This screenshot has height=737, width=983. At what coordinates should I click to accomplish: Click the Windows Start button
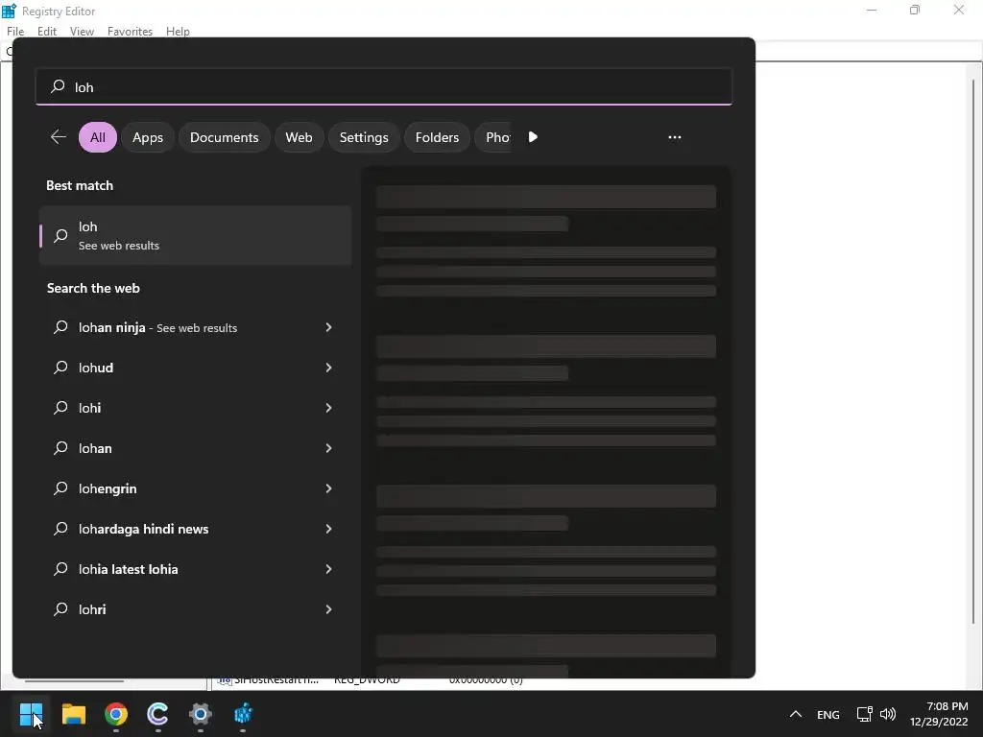point(31,714)
